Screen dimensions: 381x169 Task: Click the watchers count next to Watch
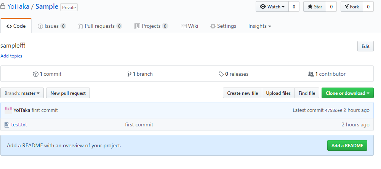point(294,6)
